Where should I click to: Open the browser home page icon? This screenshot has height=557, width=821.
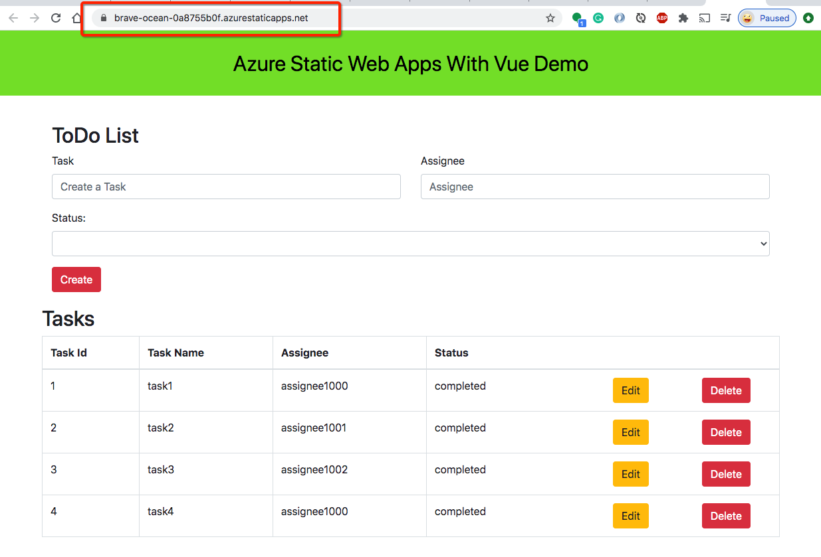coord(77,18)
